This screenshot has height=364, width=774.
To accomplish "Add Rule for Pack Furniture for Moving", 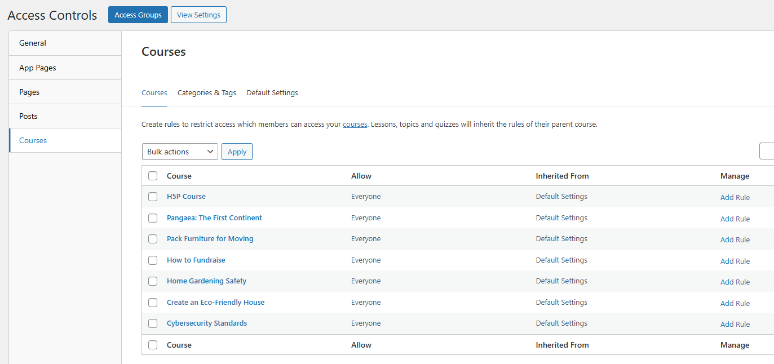I will (x=735, y=239).
